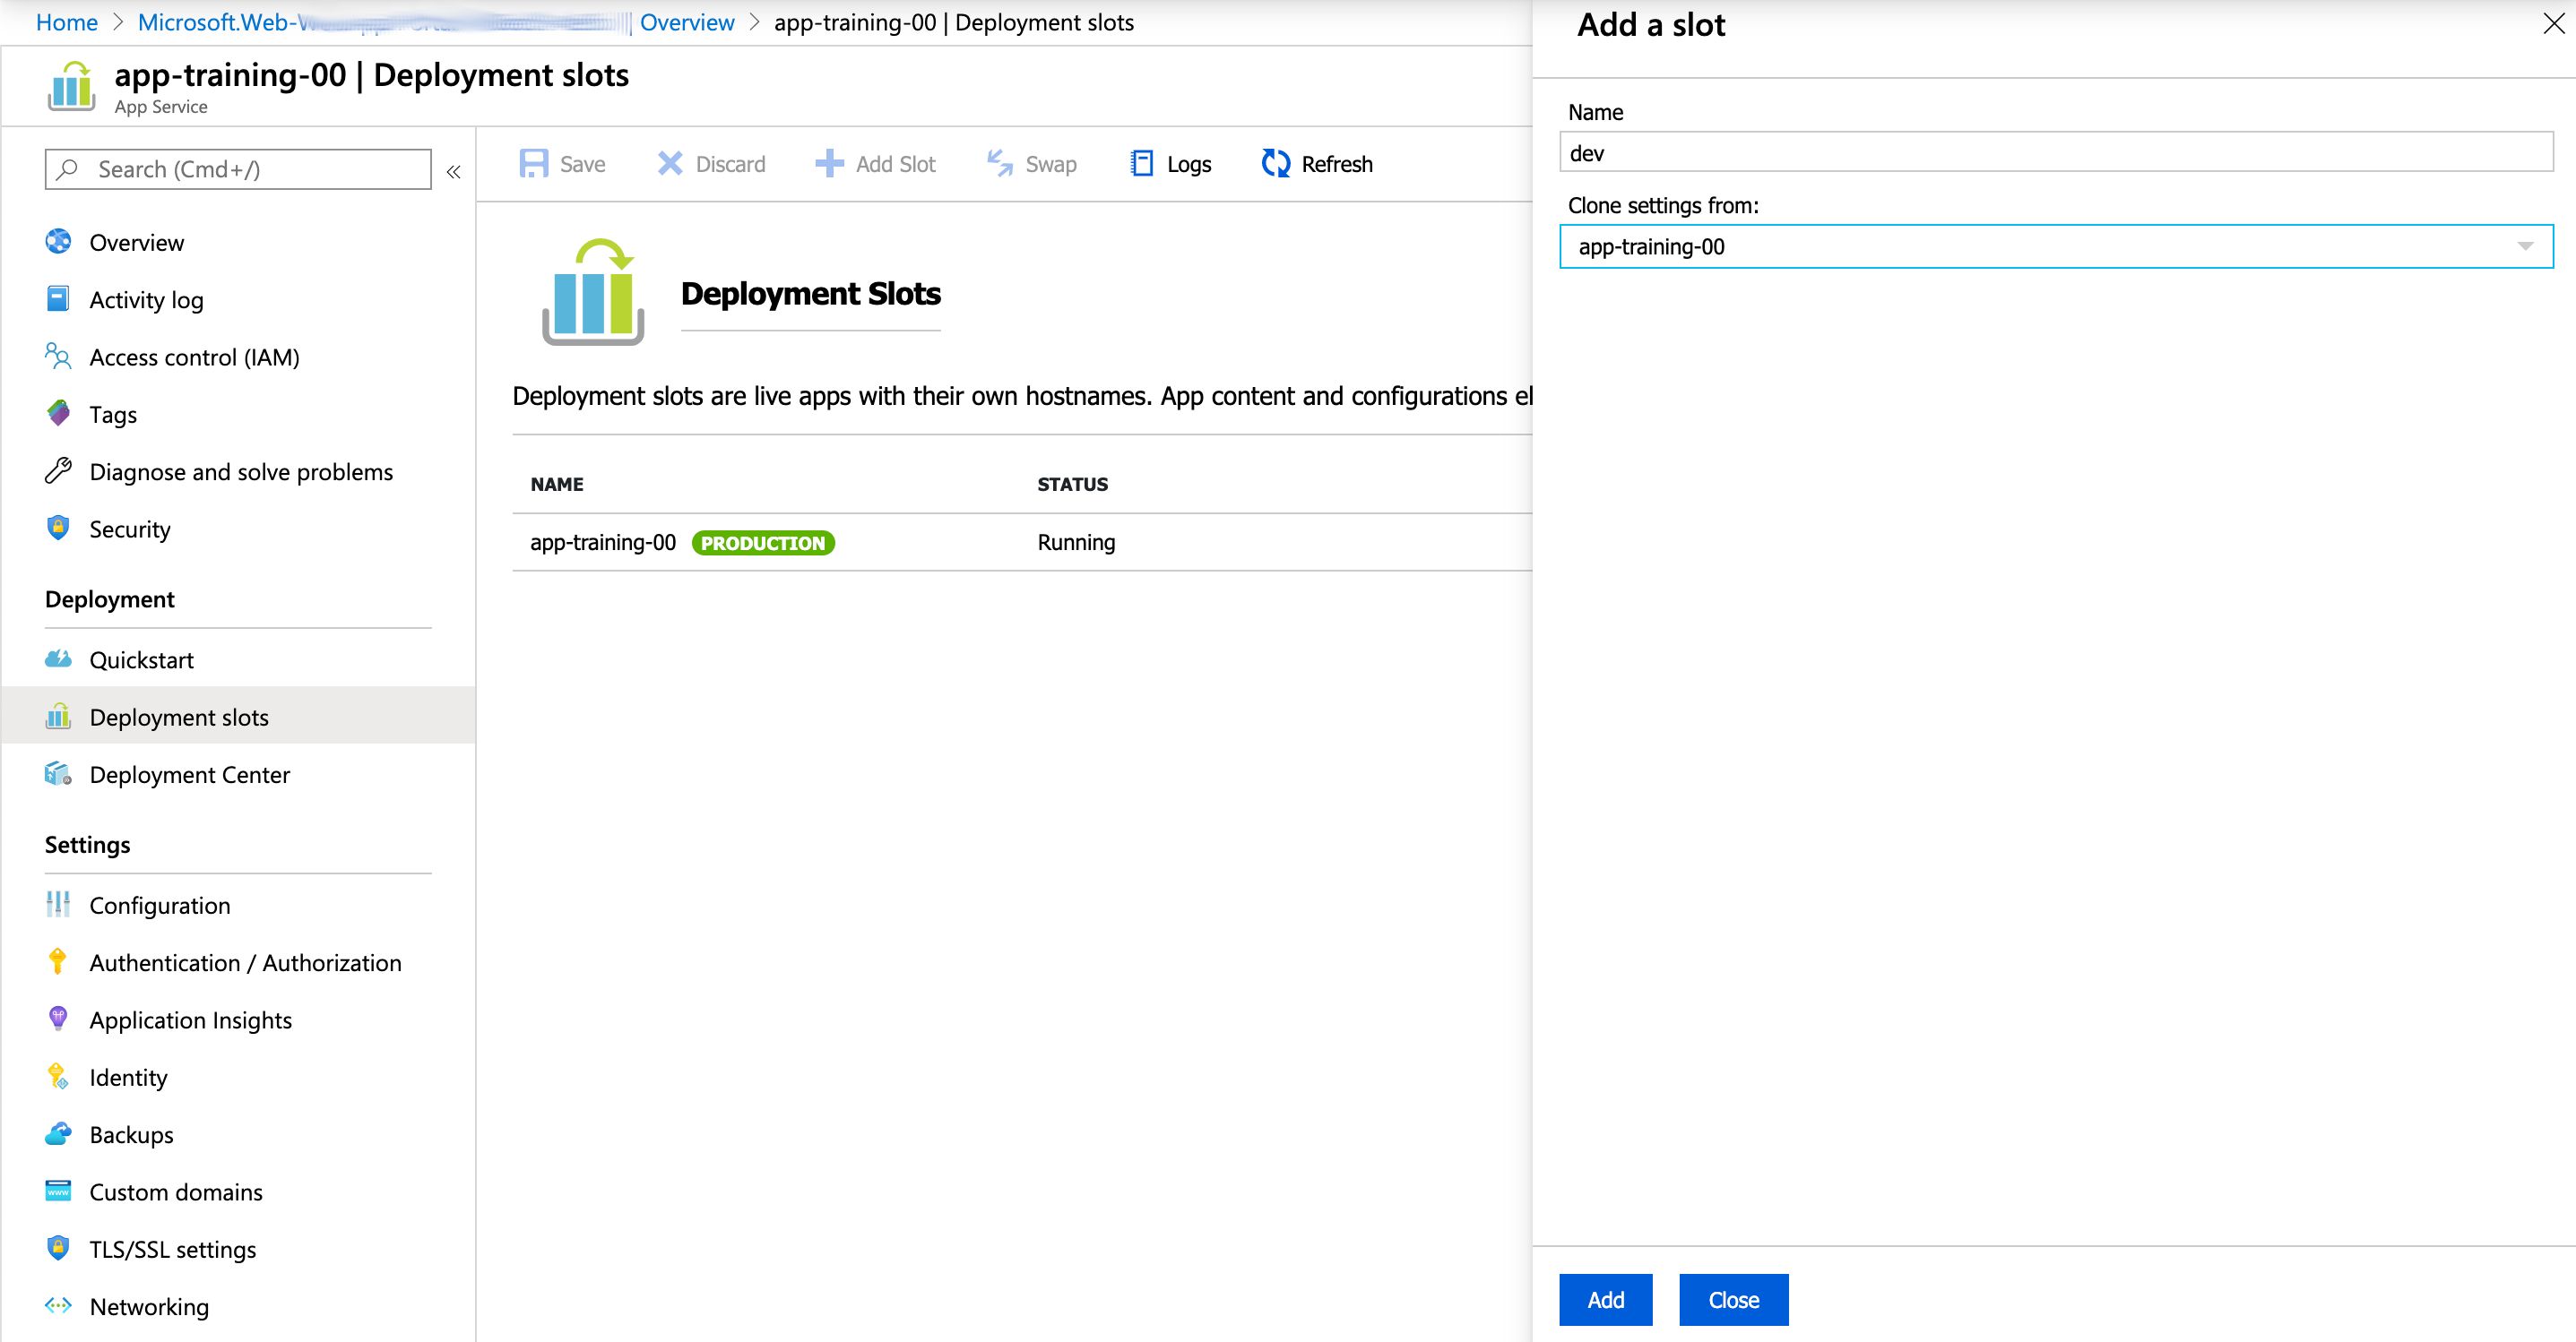Open Tags in the sidebar
This screenshot has width=2576, height=1342.
112,415
